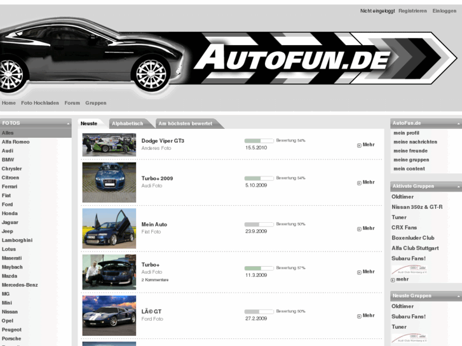Click the Mehr arrow icon for Turbo+ 2009
462x346 pixels.
[x=359, y=183]
